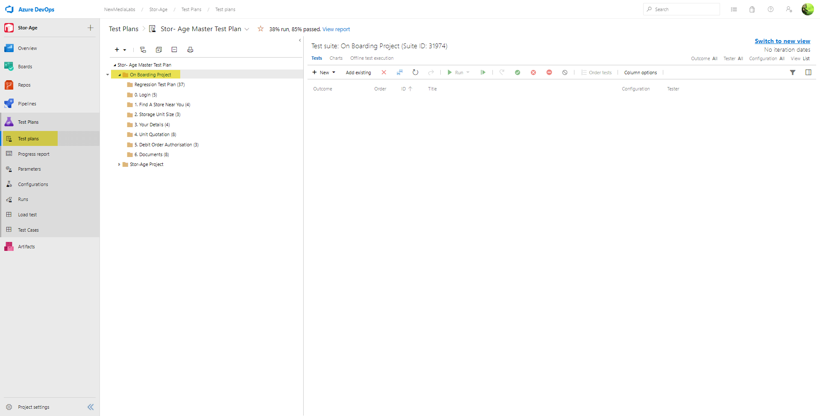Open the Configuration filter dropdown
The width and height of the screenshot is (820, 416).
coord(767,59)
